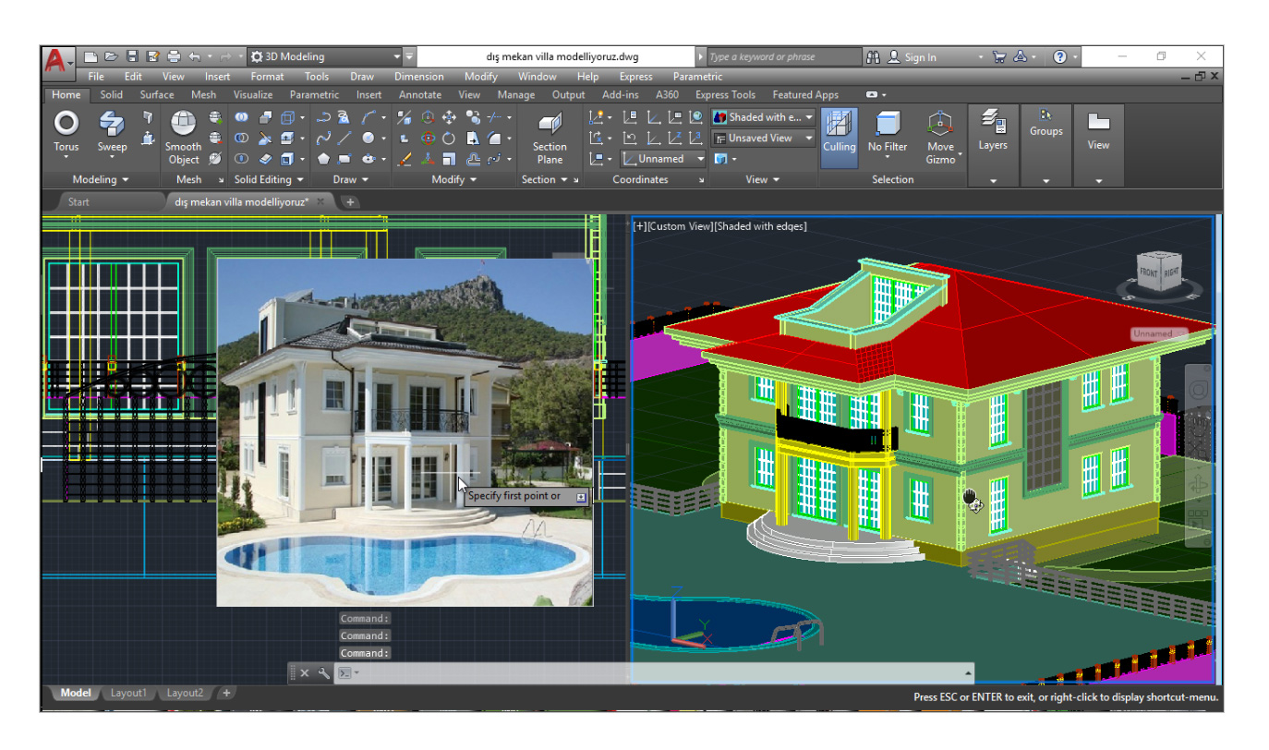Click the Move Gizmo icon

click(x=940, y=129)
